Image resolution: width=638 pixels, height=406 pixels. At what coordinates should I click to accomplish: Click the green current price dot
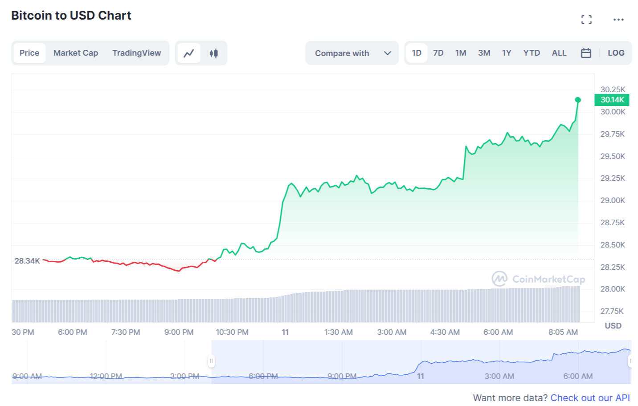pyautogui.click(x=578, y=100)
